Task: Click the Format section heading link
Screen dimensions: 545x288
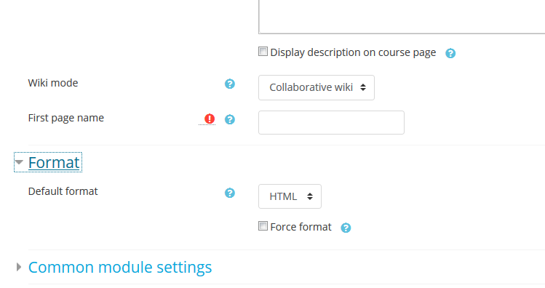Action: (x=54, y=162)
